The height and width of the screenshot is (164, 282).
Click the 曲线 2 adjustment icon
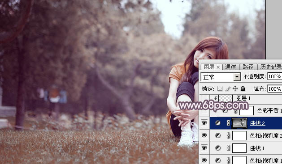(x=217, y=123)
